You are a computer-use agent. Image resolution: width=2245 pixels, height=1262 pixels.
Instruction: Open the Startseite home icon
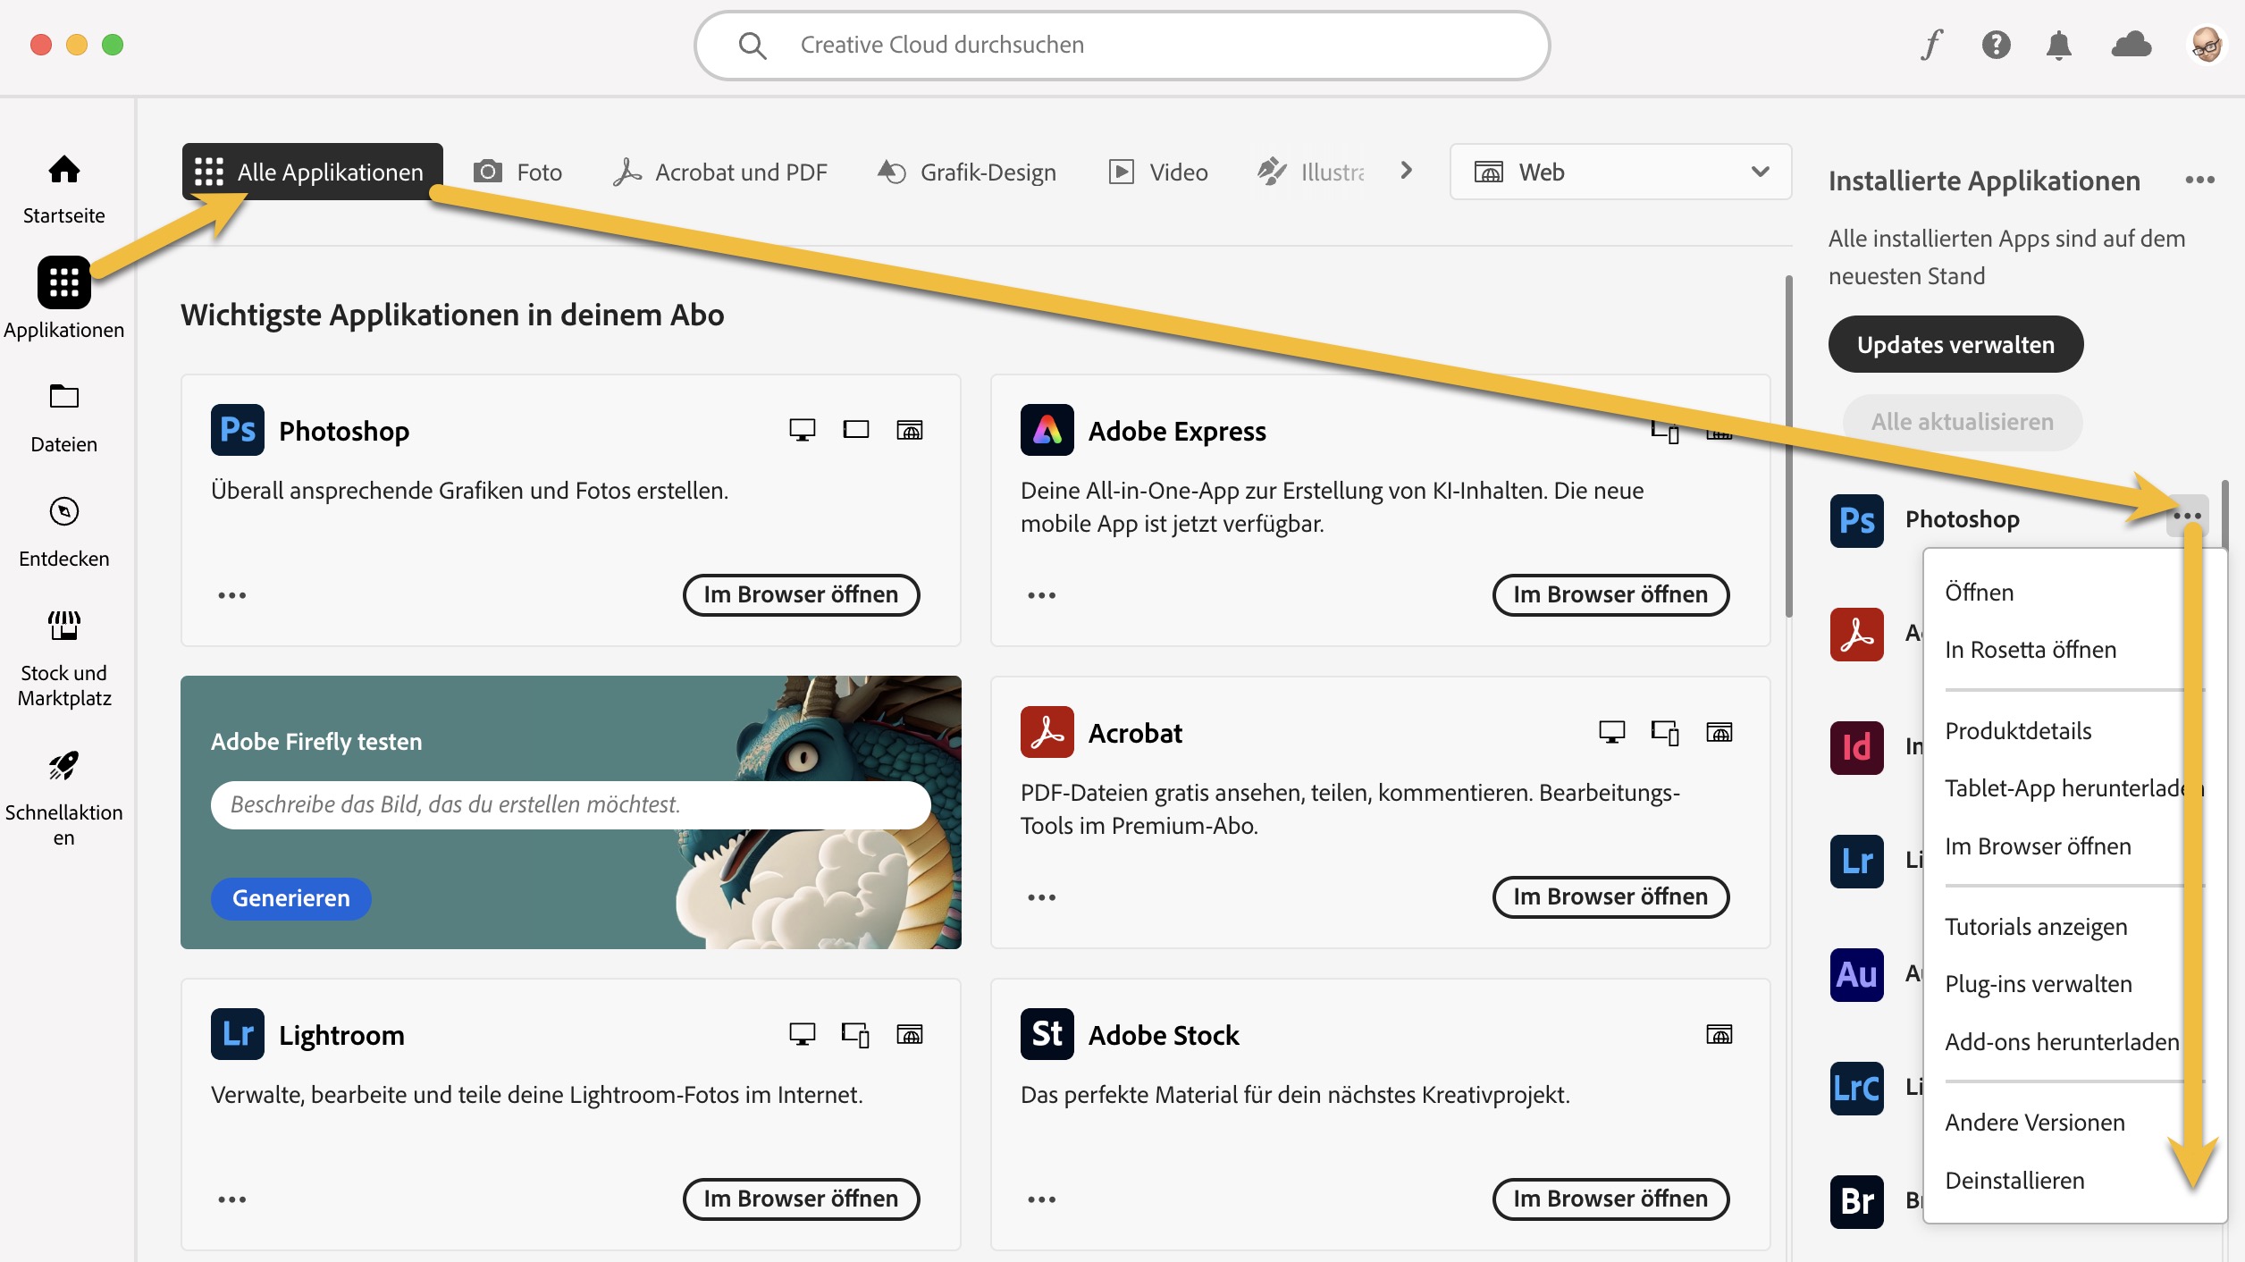click(x=63, y=170)
